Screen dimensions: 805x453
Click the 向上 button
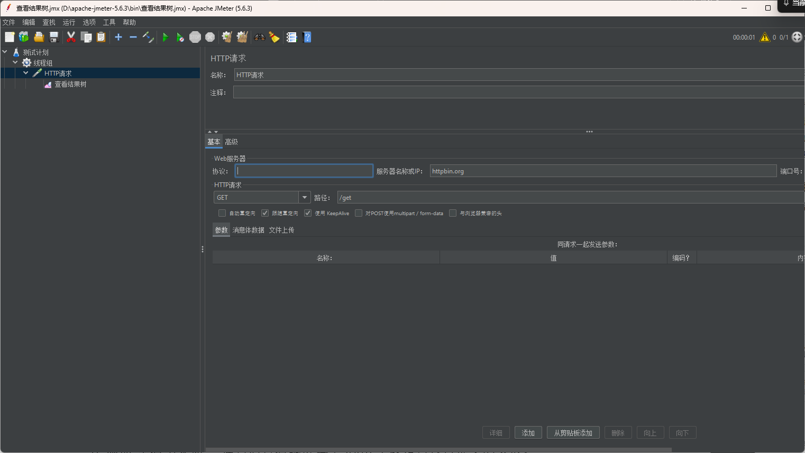click(x=651, y=433)
